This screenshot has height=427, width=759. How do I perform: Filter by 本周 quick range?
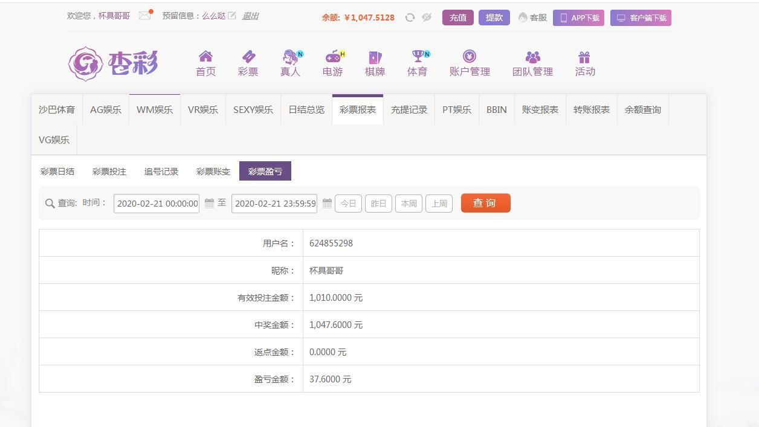[x=409, y=204]
